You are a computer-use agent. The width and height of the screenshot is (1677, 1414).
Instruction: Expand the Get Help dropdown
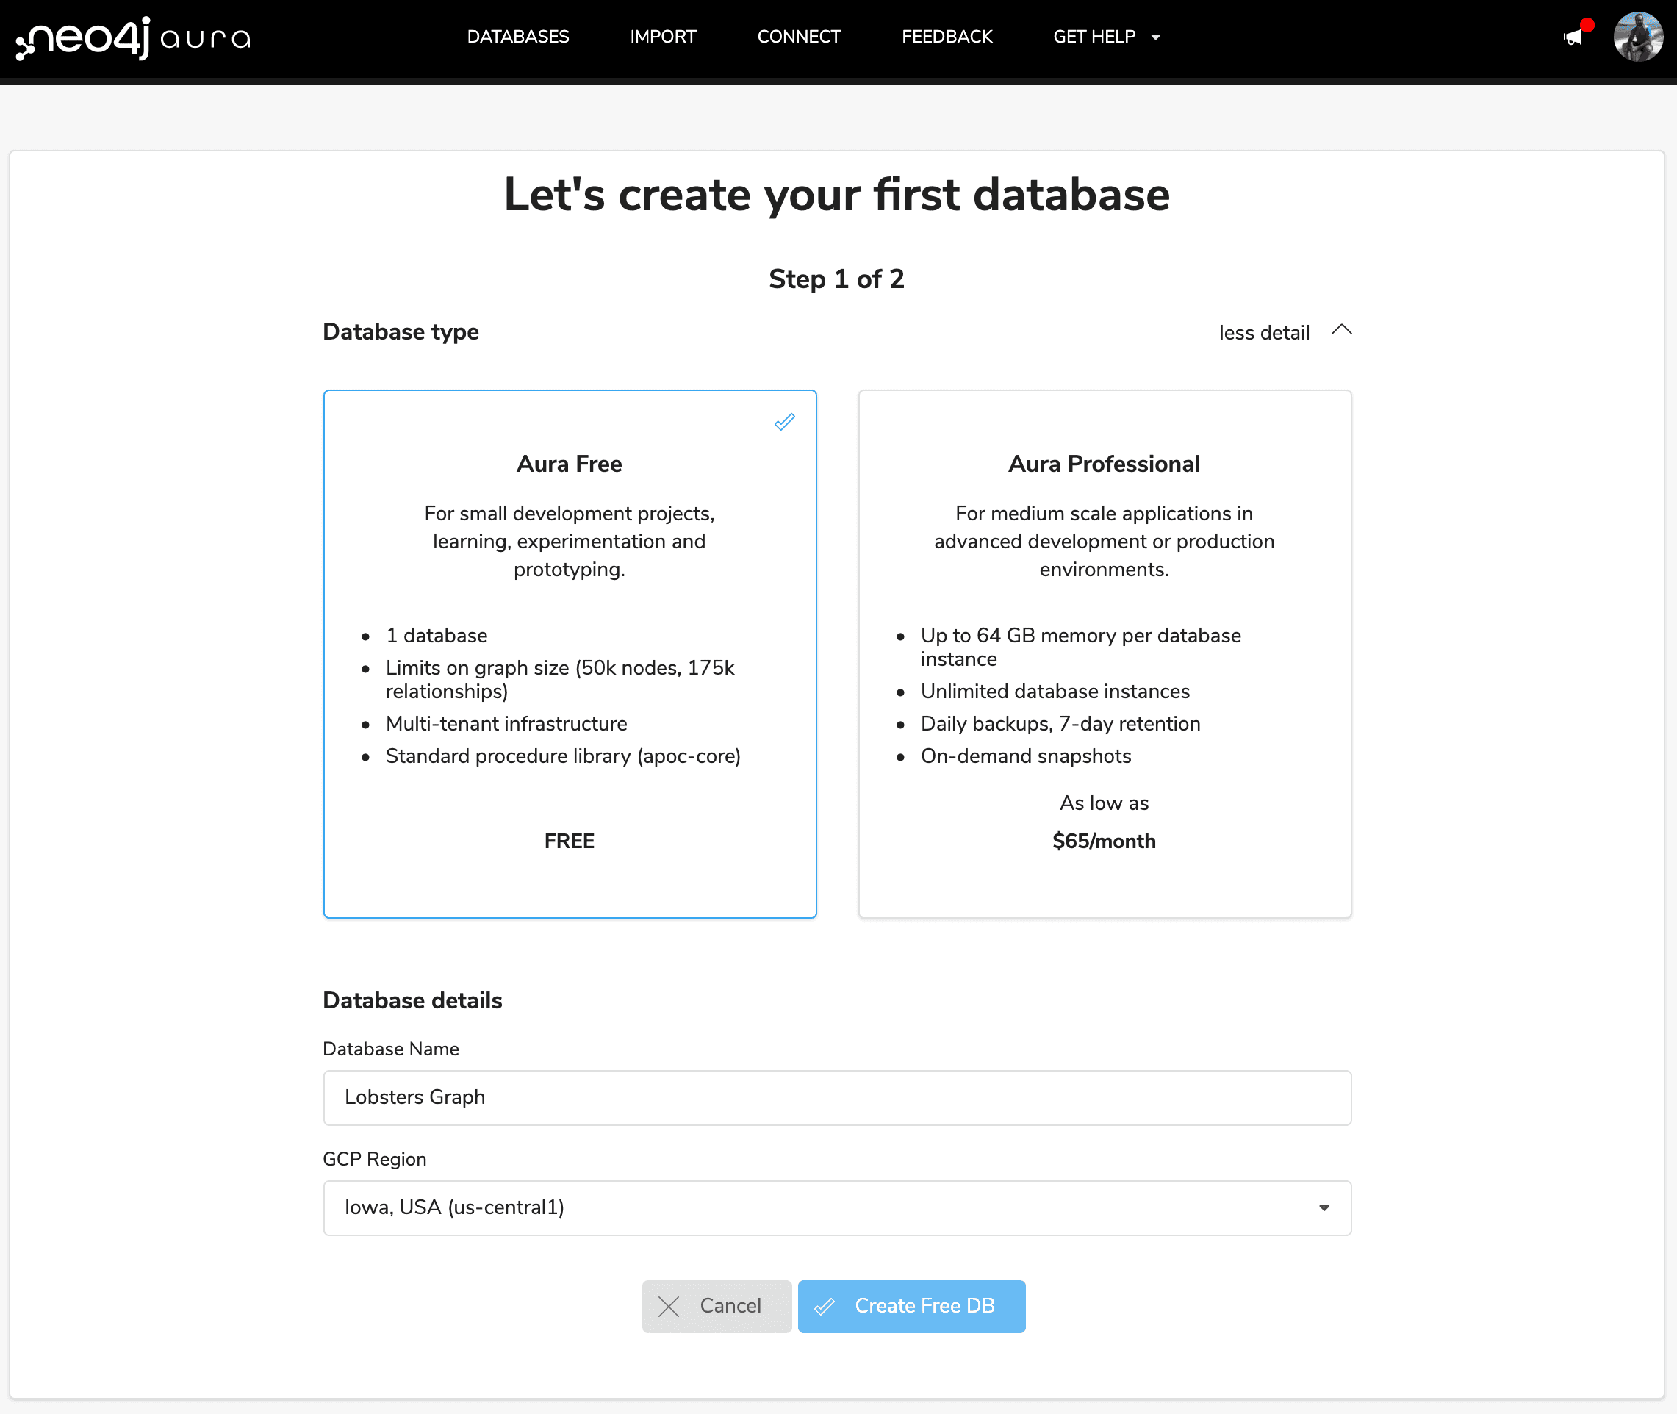tap(1106, 37)
